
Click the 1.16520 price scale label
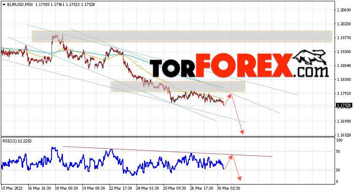coord(344,135)
